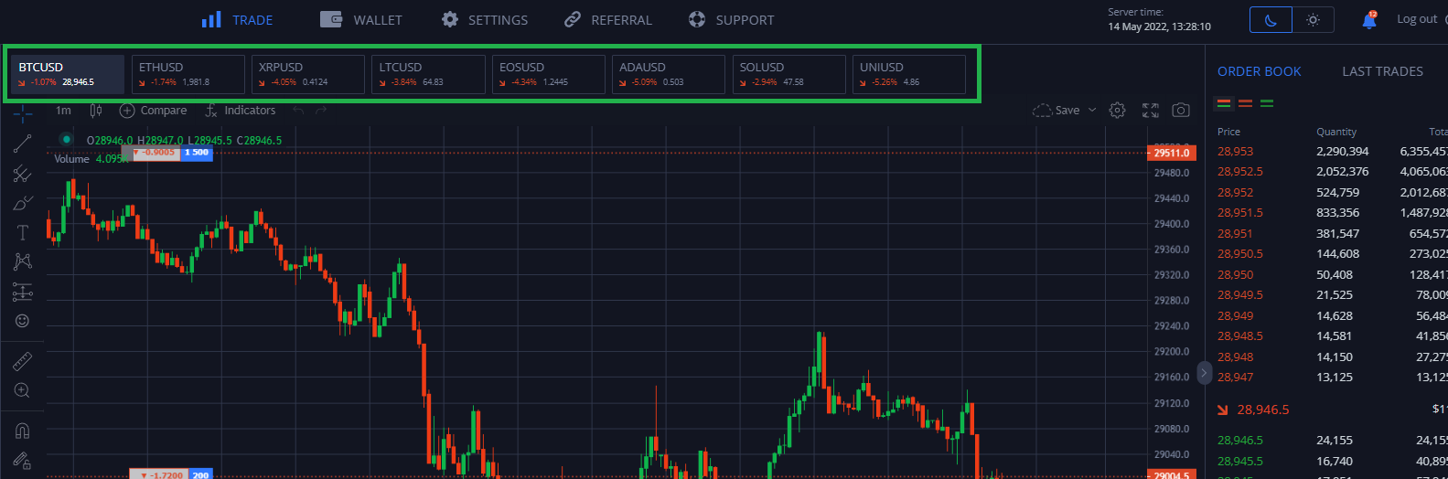Select the prediction and measurement tool
This screenshot has height=479, width=1448.
[x=23, y=292]
